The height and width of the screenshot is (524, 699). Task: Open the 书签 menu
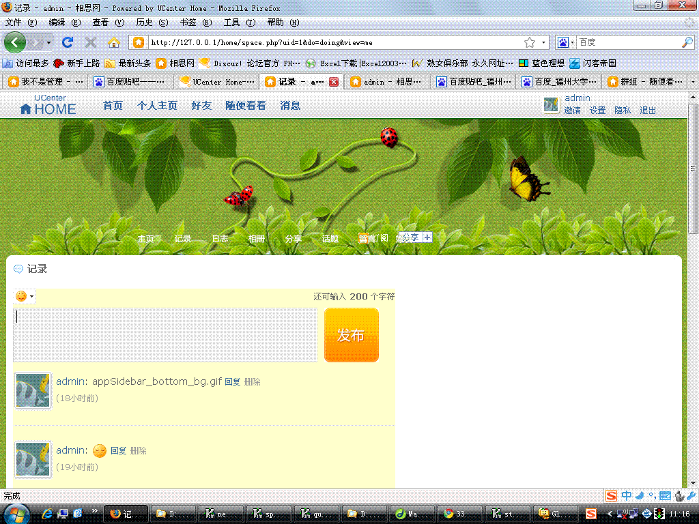195,23
